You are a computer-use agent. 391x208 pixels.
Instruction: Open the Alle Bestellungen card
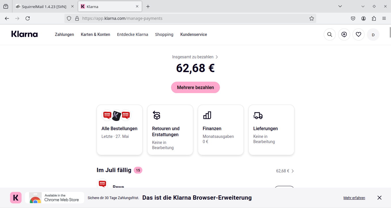120,130
